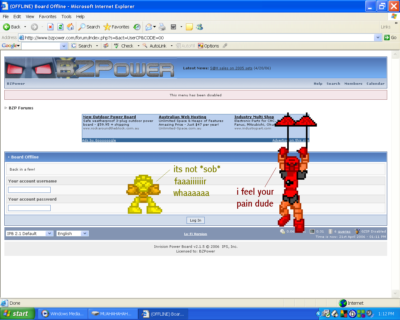Open the Tools menu

[66, 17]
